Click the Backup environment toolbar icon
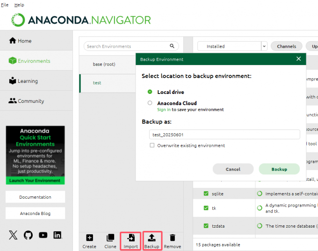The image size is (318, 251). pyautogui.click(x=152, y=237)
